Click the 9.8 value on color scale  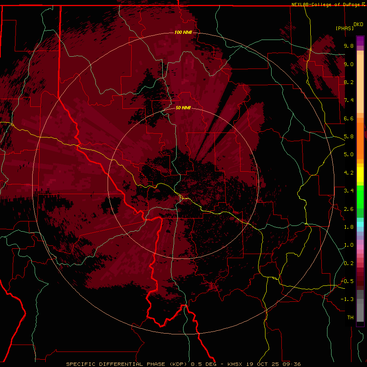[x=349, y=46]
